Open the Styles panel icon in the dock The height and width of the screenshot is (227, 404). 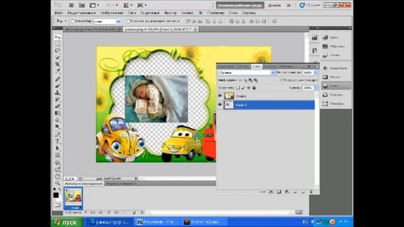[326, 55]
